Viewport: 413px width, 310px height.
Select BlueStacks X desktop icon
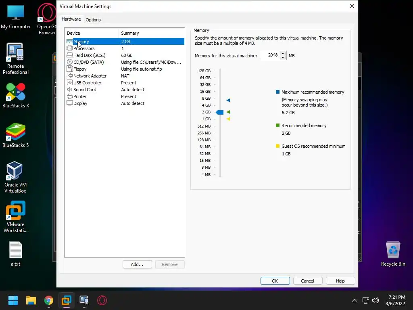pyautogui.click(x=16, y=95)
